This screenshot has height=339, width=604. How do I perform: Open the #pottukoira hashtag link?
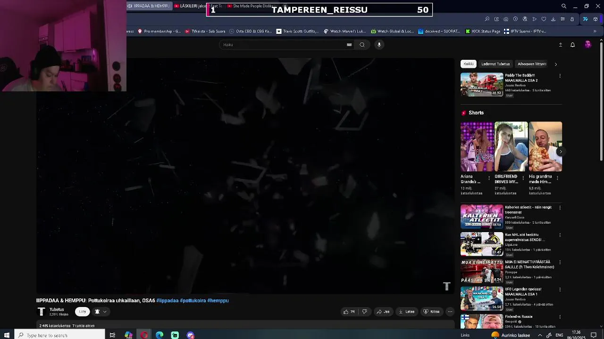(x=193, y=300)
